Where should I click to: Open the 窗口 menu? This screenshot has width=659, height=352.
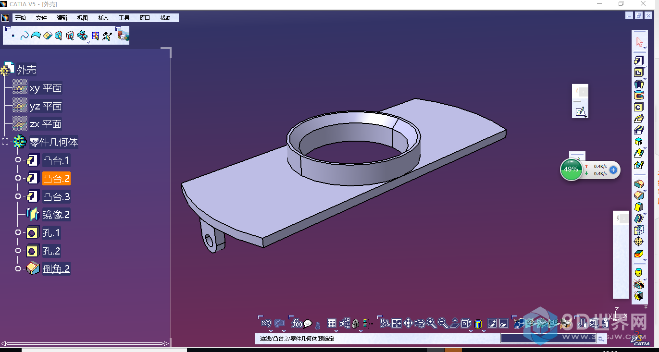tap(145, 18)
